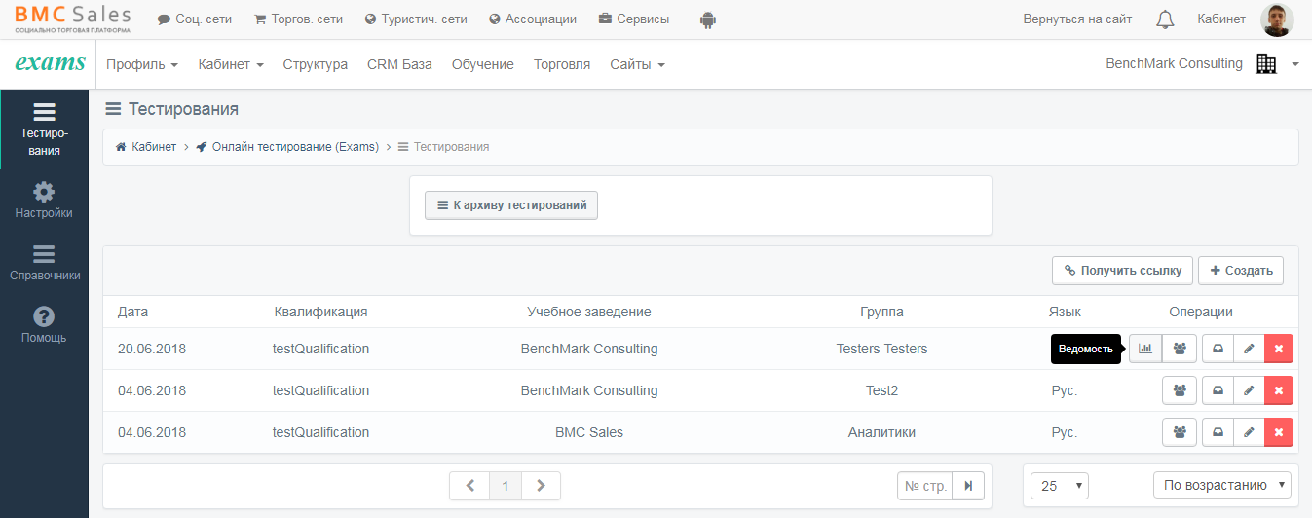Open the Торговля menu item

(562, 64)
